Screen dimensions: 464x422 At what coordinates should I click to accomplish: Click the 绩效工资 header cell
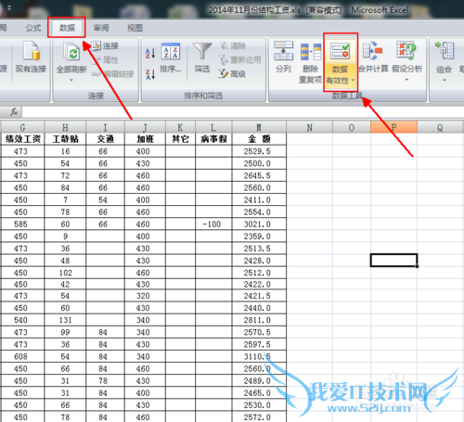click(x=22, y=139)
